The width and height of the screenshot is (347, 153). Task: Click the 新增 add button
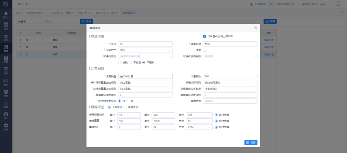(270, 21)
